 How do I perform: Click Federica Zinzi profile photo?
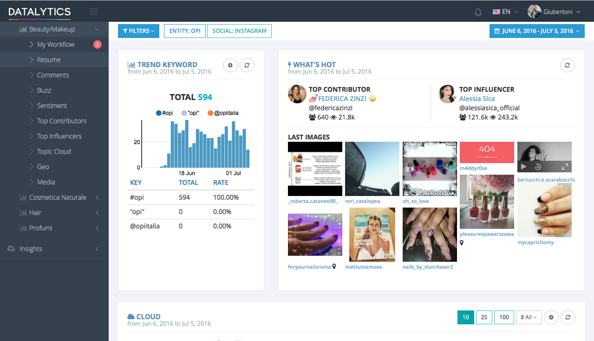click(297, 94)
